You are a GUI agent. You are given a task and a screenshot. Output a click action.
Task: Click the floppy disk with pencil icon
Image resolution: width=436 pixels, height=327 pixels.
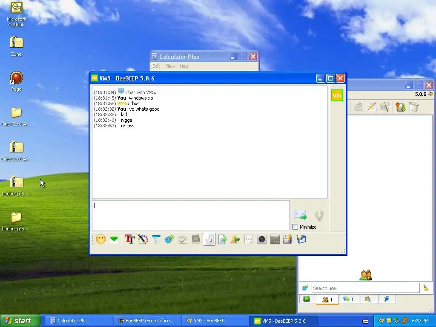pos(287,239)
